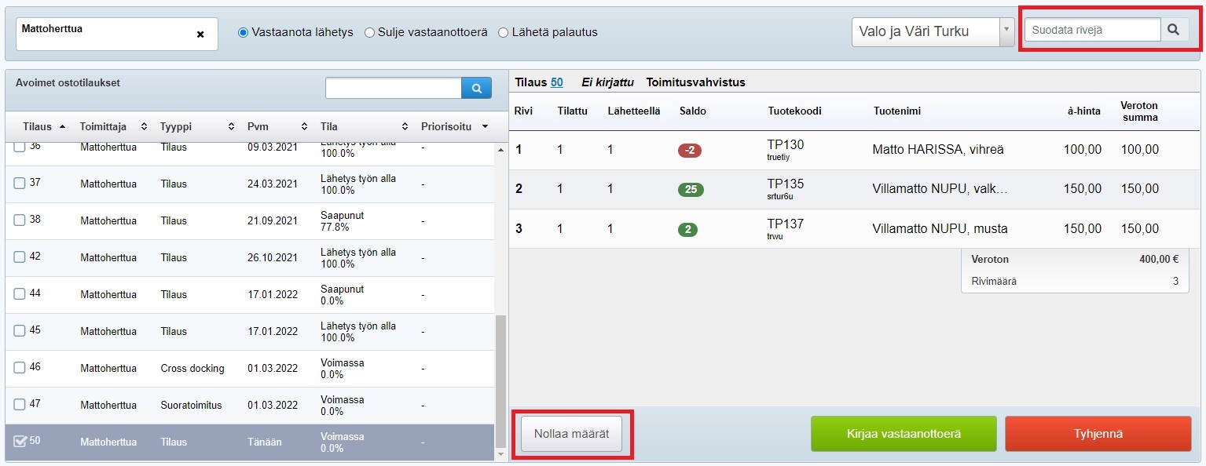Click into the Suodata rivejä filter field
Image resolution: width=1206 pixels, height=466 pixels.
1091,30
